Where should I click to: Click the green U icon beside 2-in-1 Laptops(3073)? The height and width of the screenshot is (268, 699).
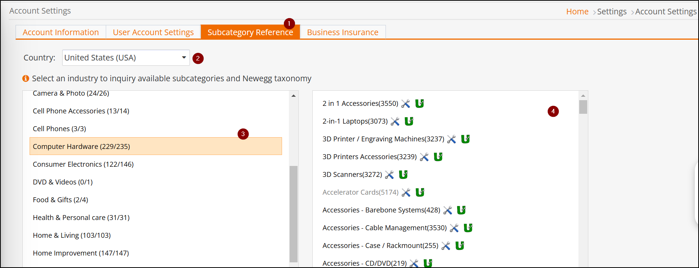(x=409, y=121)
